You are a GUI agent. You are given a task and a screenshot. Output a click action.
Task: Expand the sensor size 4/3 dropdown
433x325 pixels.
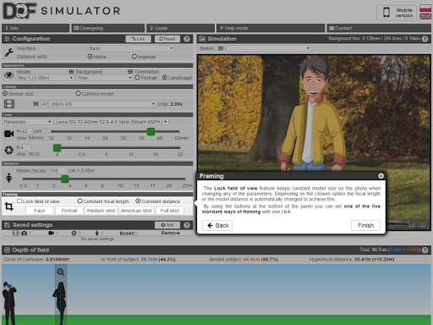[x=98, y=104]
